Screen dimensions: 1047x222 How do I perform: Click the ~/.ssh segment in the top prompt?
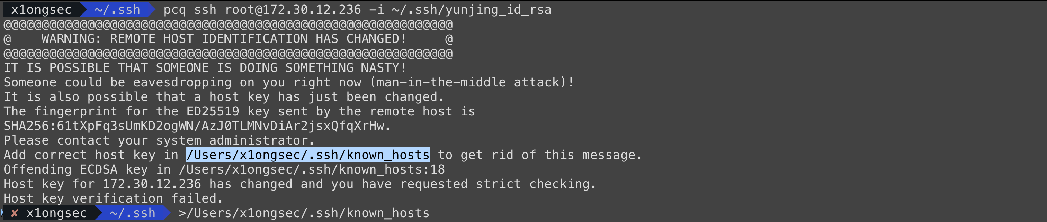[x=117, y=9]
